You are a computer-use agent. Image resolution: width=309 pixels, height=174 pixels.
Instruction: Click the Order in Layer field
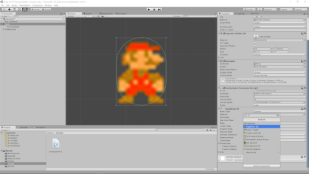[279, 30]
